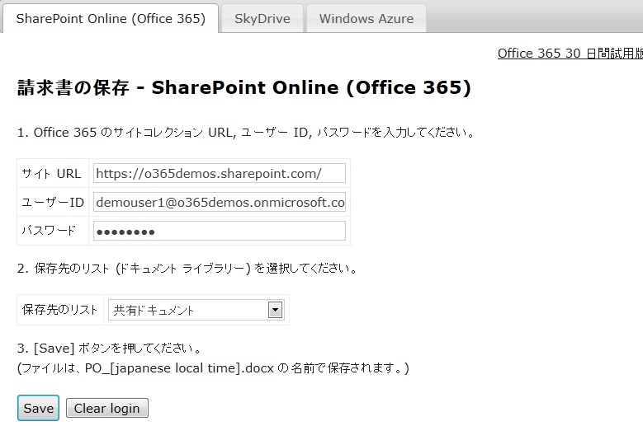Image resolution: width=643 pixels, height=426 pixels.
Task: Switch to the SharePoint Online (Office 365) tab
Action: pos(111,18)
